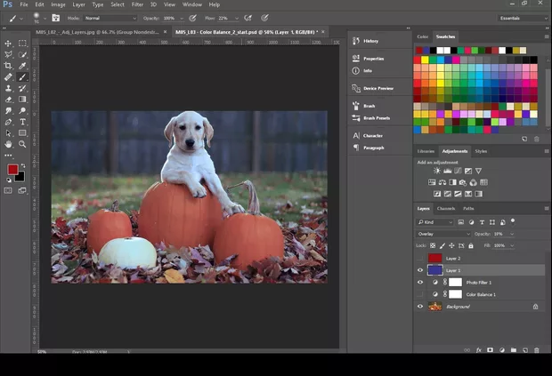Select the Crop tool
This screenshot has height=376, width=552.
click(9, 66)
